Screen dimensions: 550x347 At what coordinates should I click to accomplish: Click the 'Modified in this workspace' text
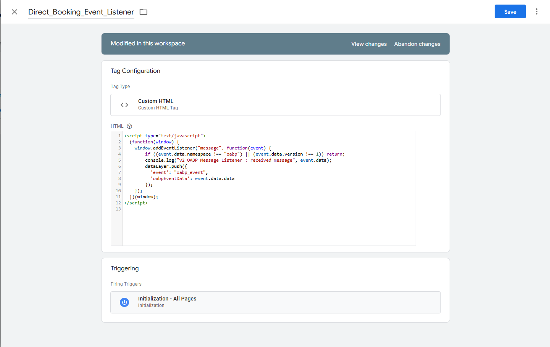tap(148, 43)
